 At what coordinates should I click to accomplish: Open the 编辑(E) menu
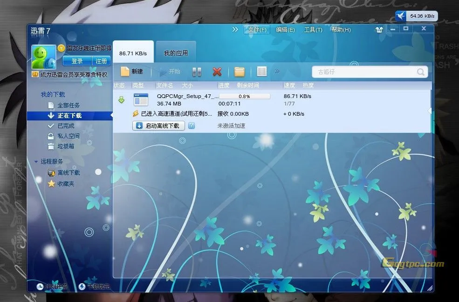(x=285, y=30)
